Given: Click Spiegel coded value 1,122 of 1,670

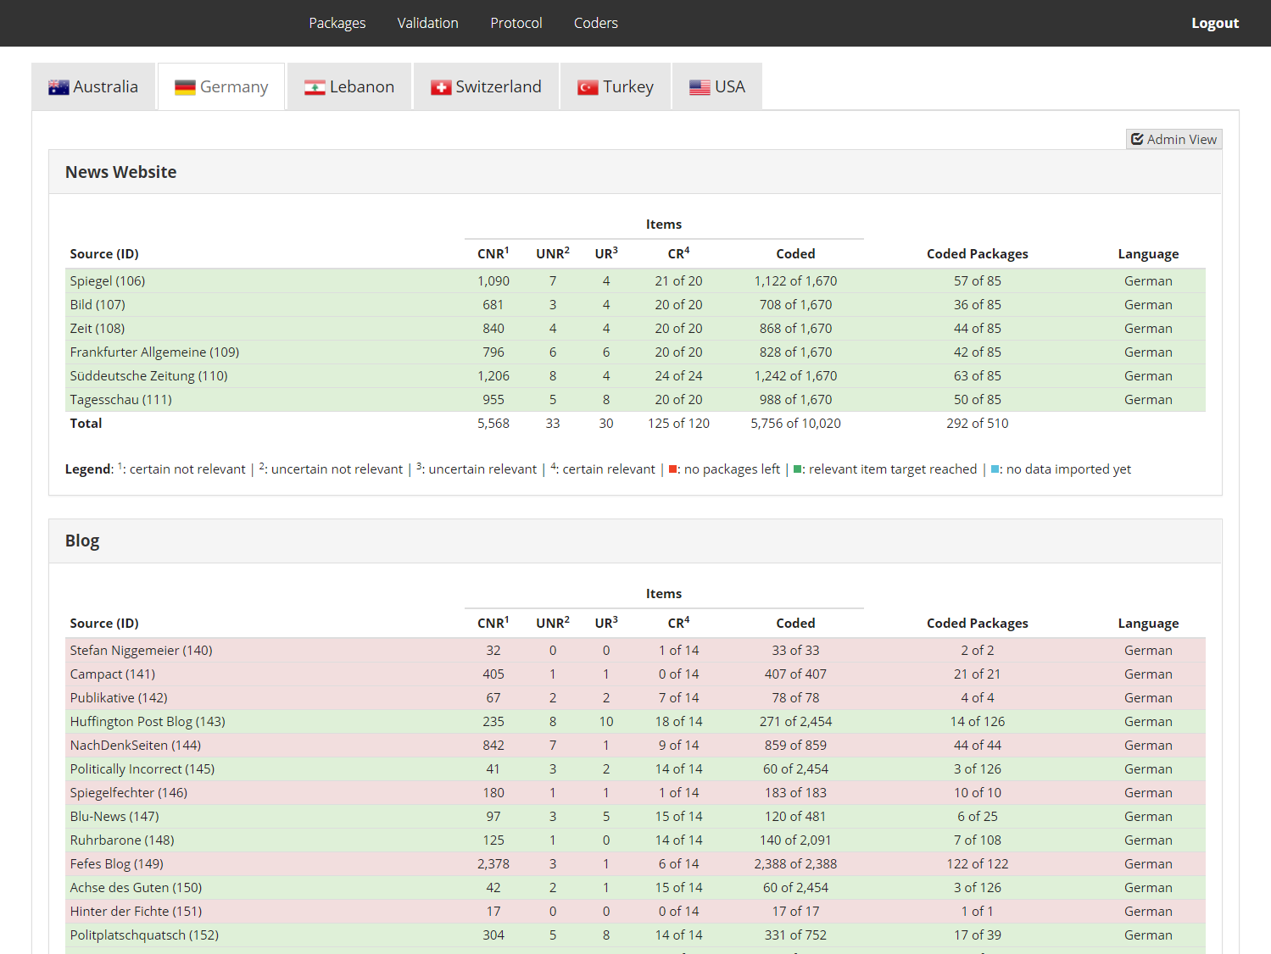Looking at the screenshot, I should 795,280.
